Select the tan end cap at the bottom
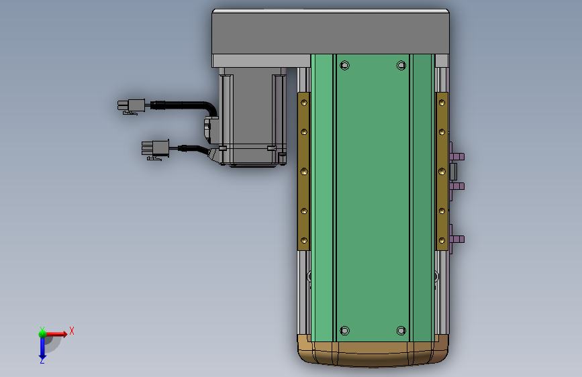This screenshot has height=377, width=582. click(x=373, y=351)
